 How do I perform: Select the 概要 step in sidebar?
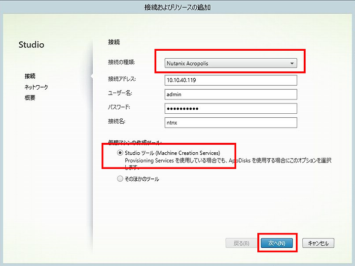pyautogui.click(x=30, y=98)
